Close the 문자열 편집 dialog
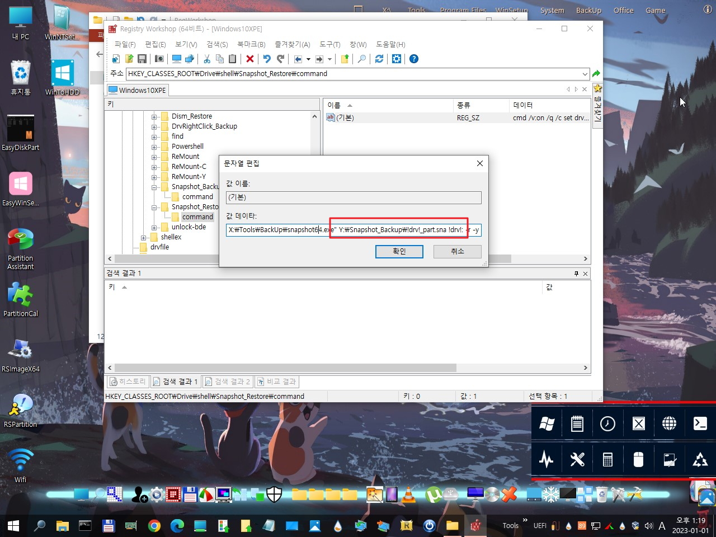Image resolution: width=716 pixels, height=537 pixels. tap(479, 163)
